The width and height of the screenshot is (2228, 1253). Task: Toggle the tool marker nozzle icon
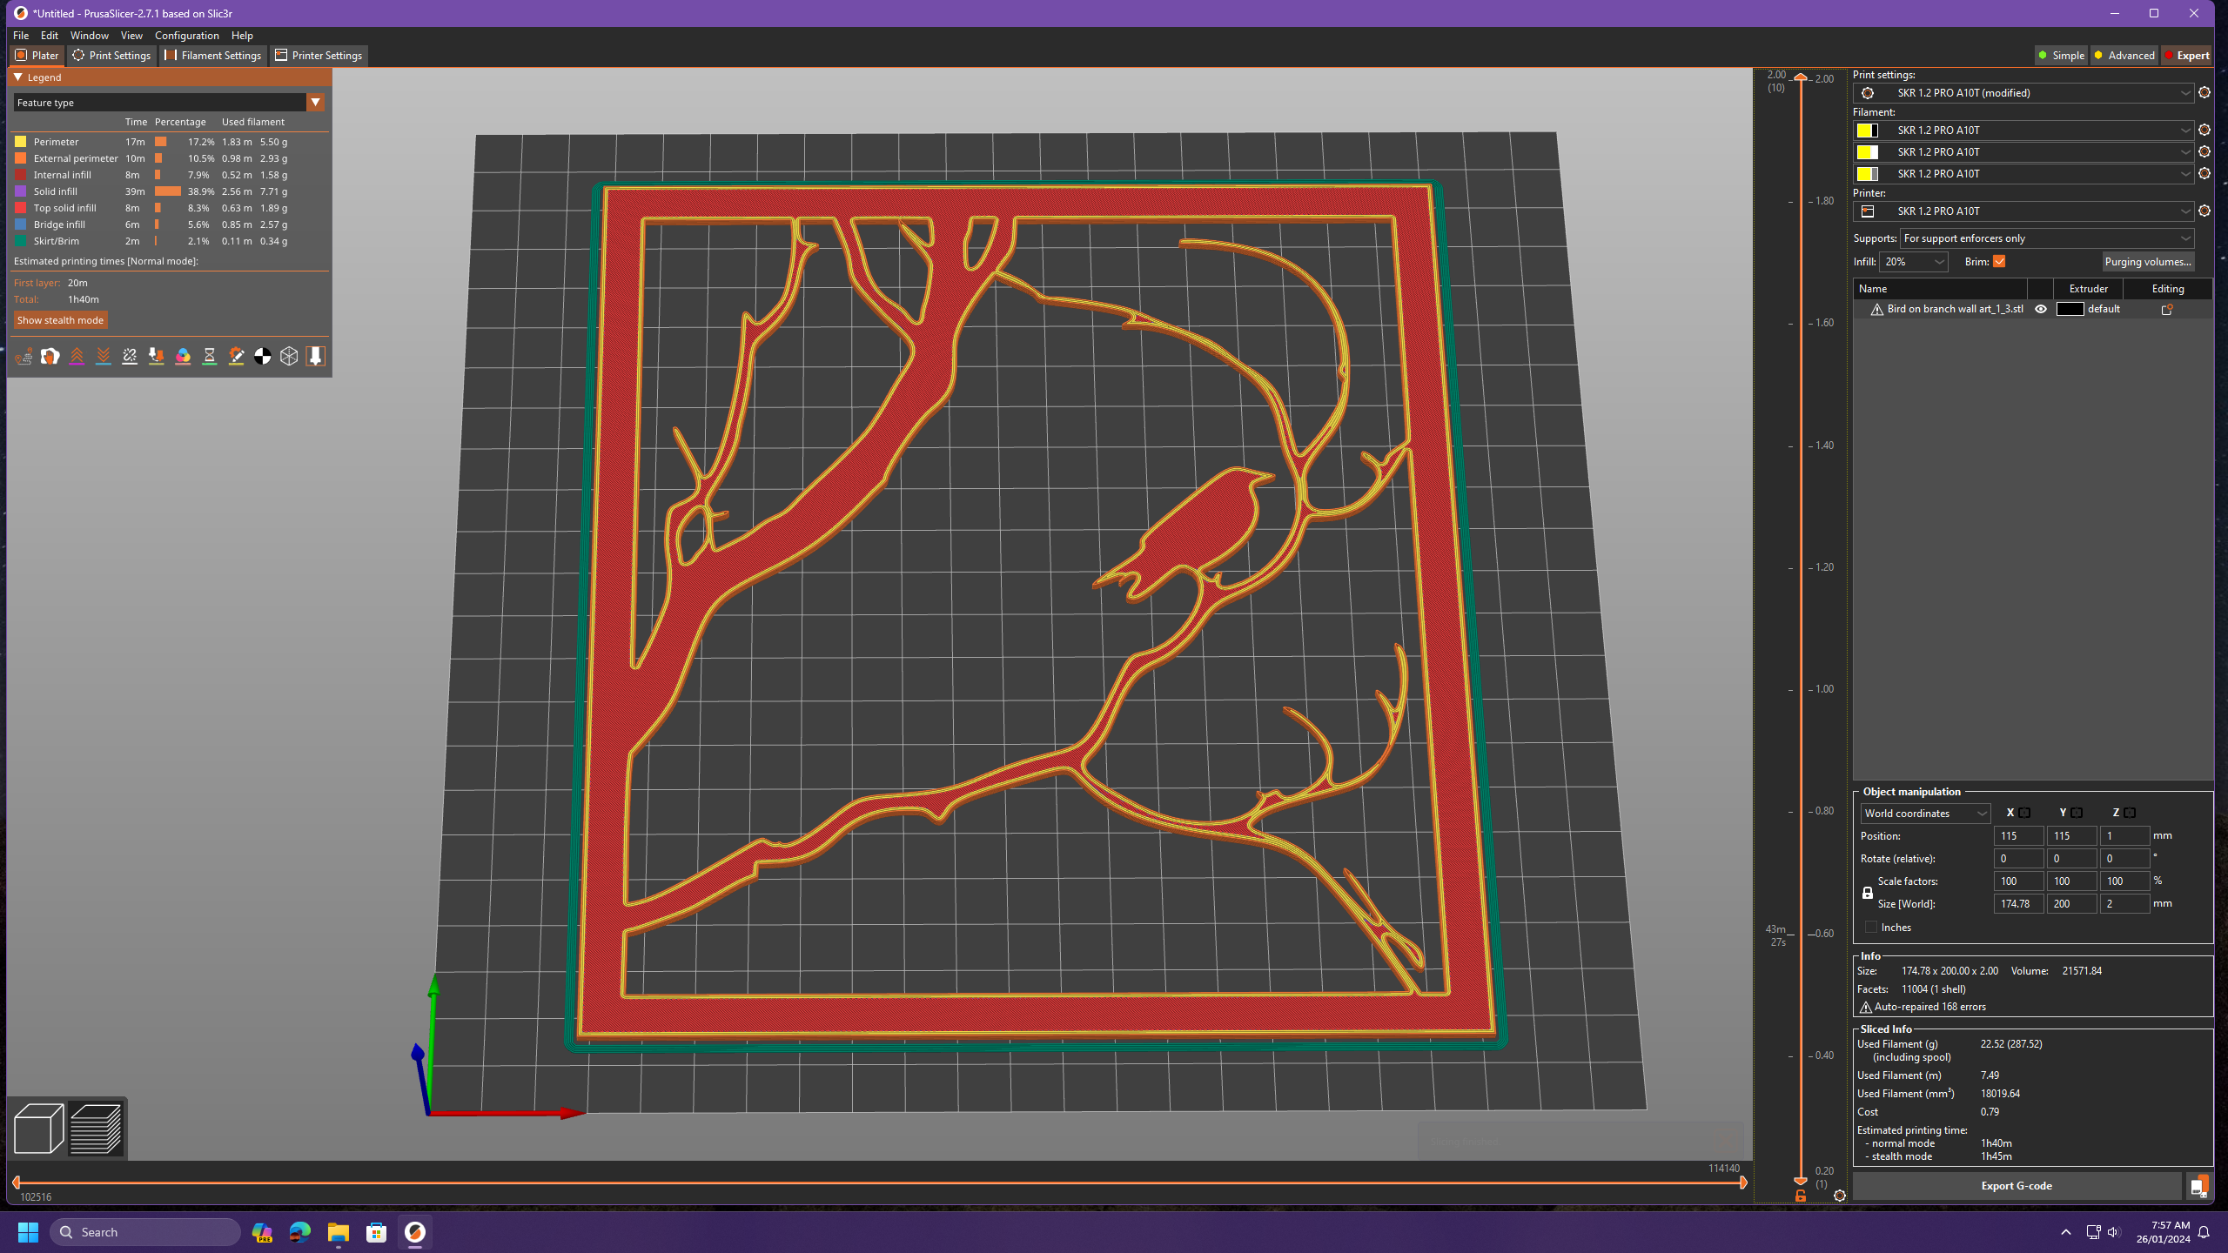[316, 356]
